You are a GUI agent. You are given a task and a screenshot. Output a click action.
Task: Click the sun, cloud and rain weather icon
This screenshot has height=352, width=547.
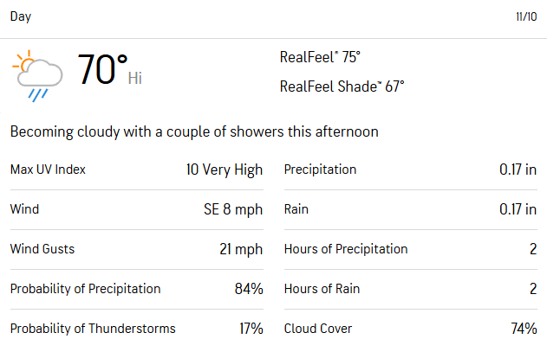click(x=37, y=75)
